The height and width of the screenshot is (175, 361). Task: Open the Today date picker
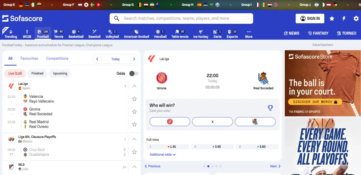click(116, 59)
